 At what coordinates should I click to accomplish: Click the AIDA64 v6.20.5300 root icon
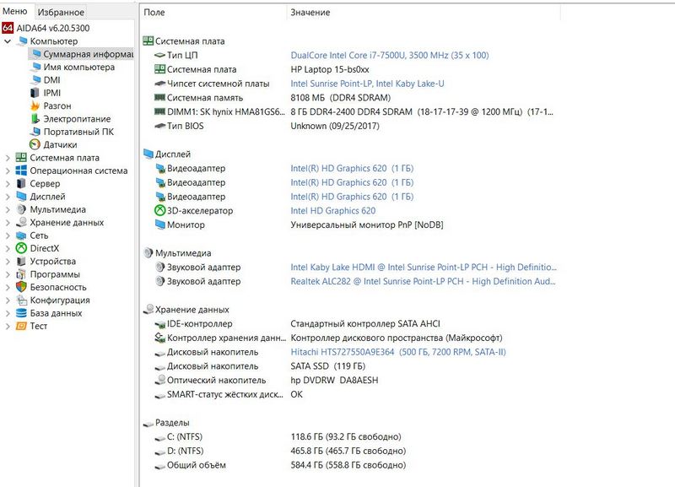tap(8, 28)
